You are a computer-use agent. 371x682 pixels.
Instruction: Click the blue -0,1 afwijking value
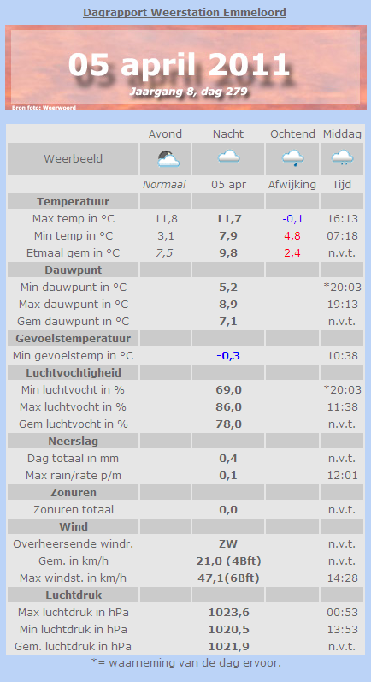pos(292,219)
